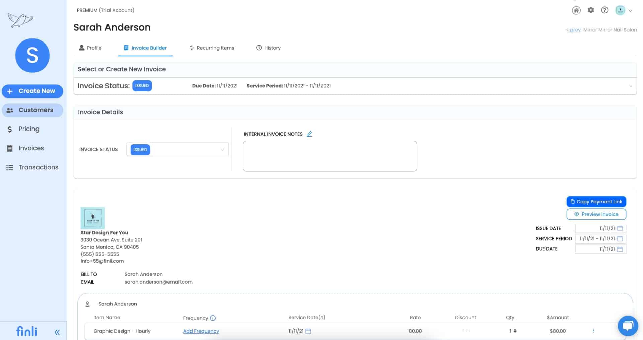Open Customers from the sidebar
The width and height of the screenshot is (643, 340).
coord(32,110)
